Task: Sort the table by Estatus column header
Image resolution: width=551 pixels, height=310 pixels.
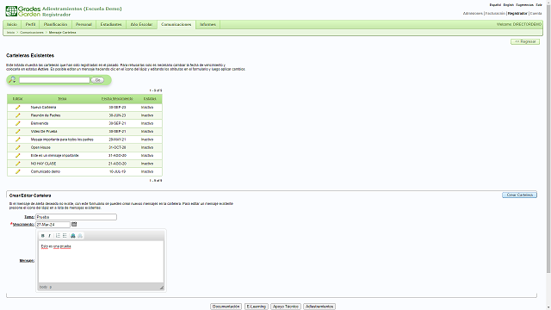Action: tap(150, 99)
